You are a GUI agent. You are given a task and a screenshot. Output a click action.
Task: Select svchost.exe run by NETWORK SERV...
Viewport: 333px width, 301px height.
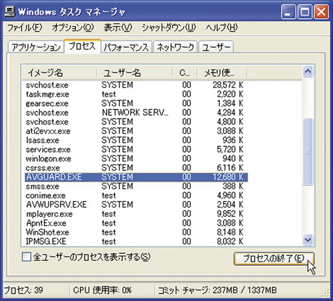136,113
